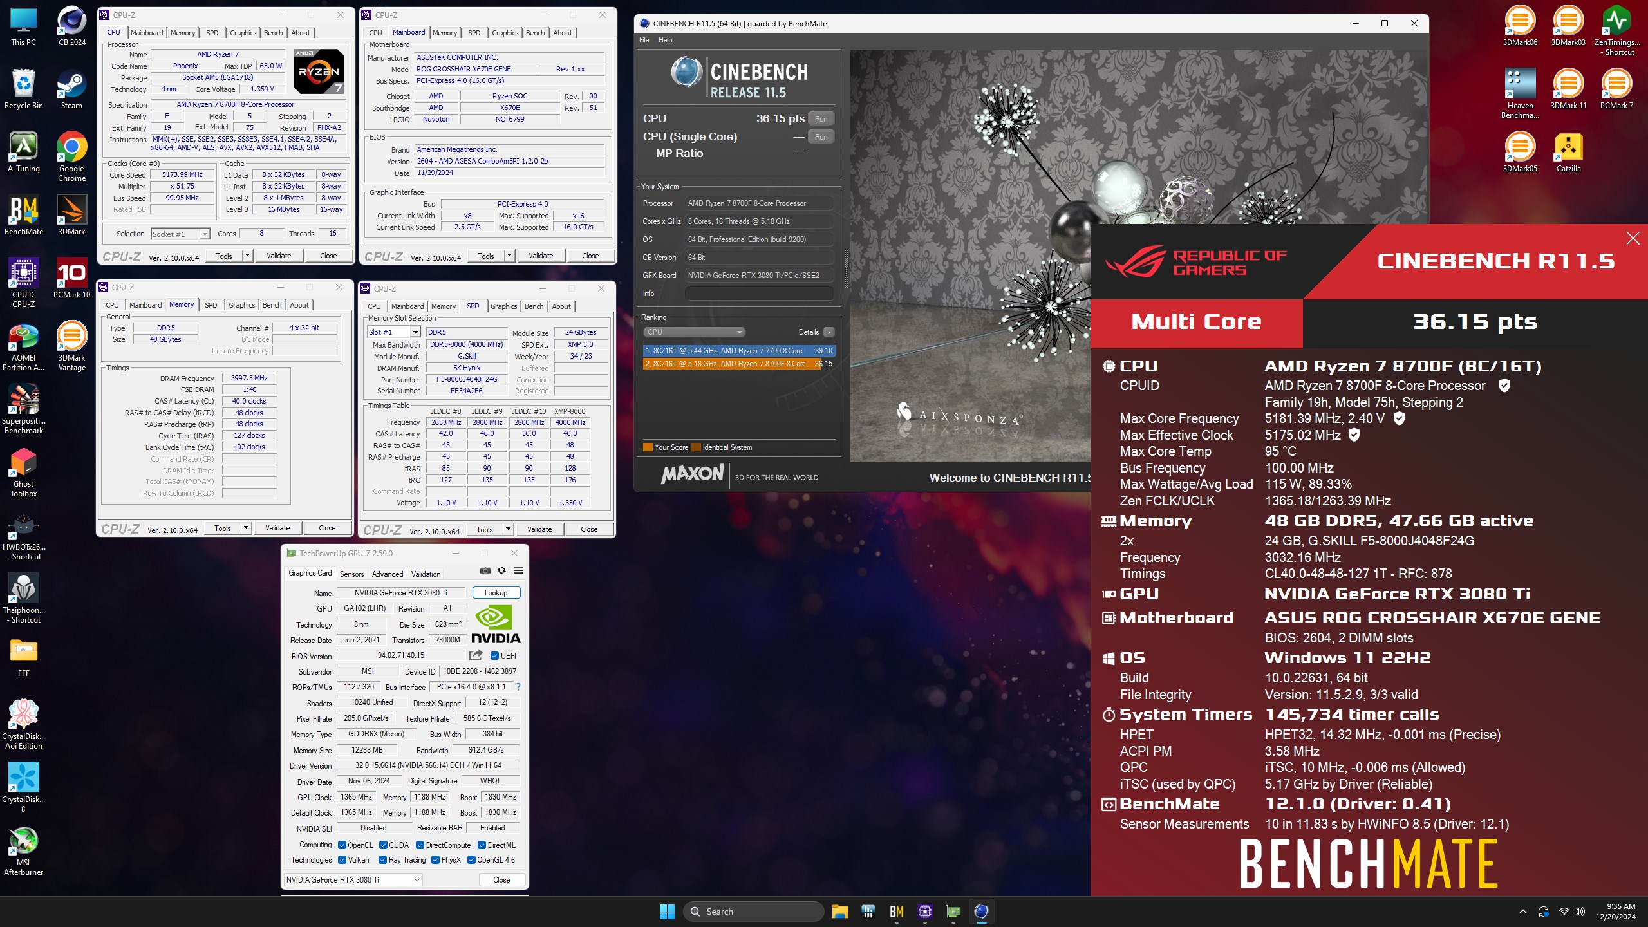
Task: Open Tools dropdown arrow in CPU-Z SPD window
Action: click(x=507, y=529)
